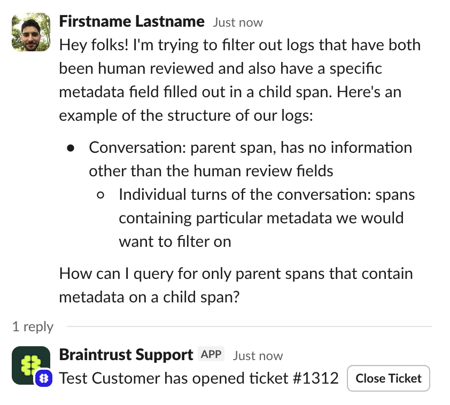
Task: Click the blue badge on Braintrust avatar
Action: click(x=44, y=379)
